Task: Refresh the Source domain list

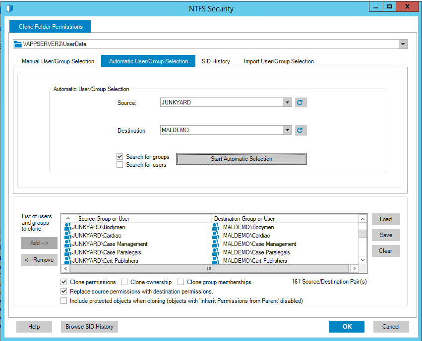Action: [301, 102]
